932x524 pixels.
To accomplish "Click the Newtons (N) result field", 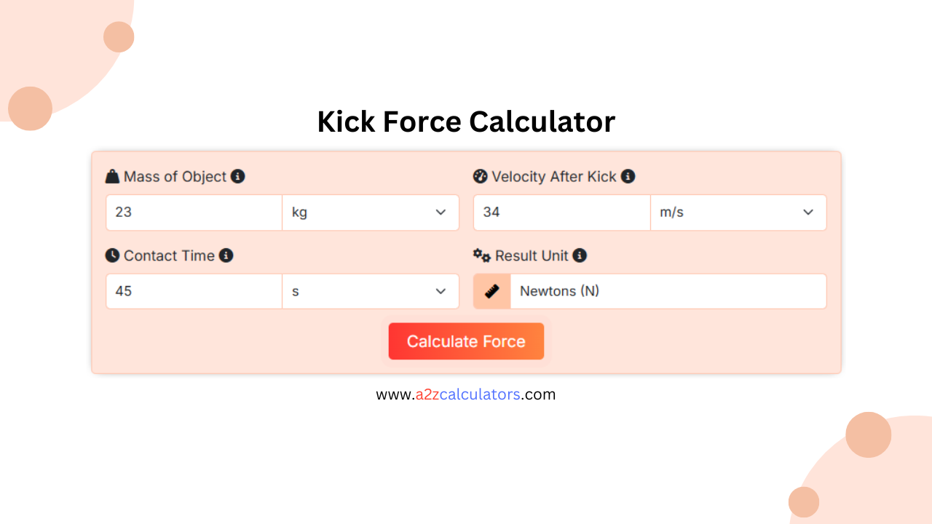I will pyautogui.click(x=667, y=291).
